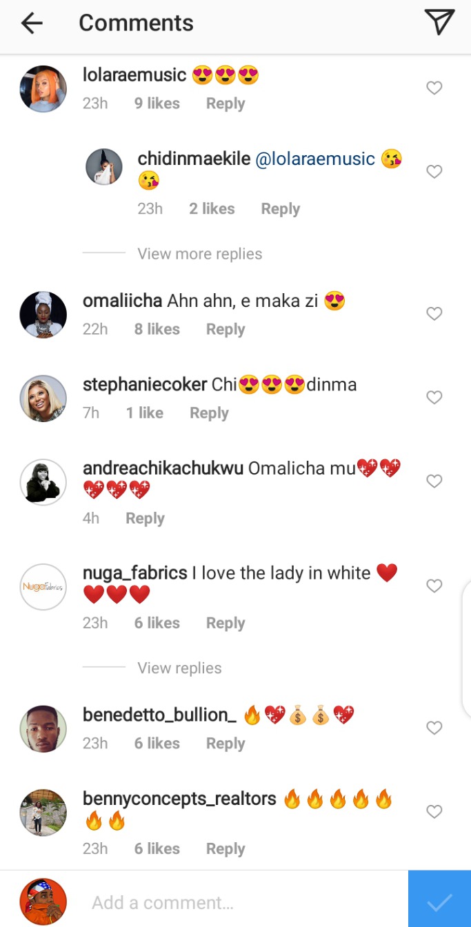Reply to stephaniecoker's comment
Screen dimensions: 471x927
(x=209, y=413)
